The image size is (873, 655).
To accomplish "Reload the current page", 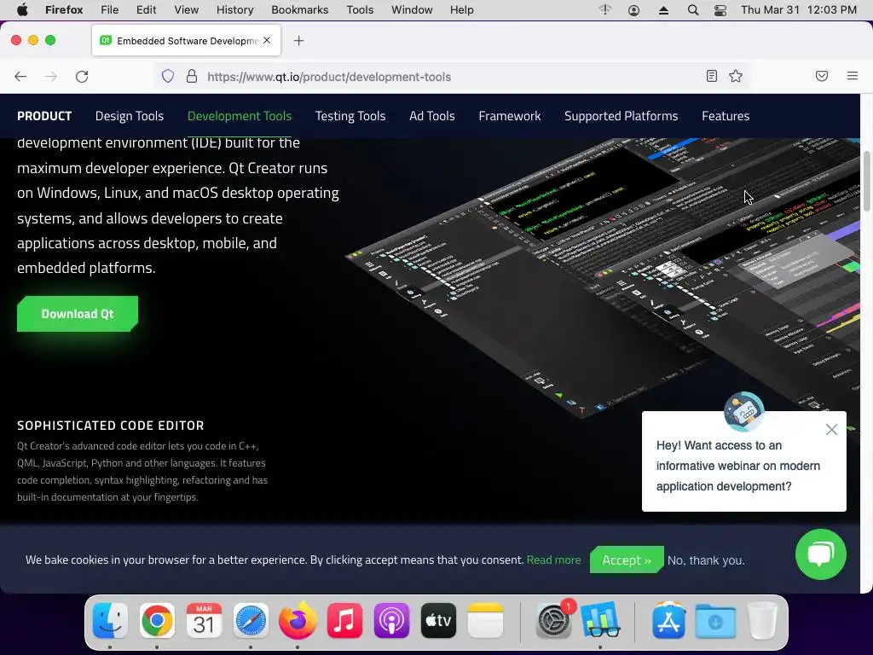I will click(82, 76).
